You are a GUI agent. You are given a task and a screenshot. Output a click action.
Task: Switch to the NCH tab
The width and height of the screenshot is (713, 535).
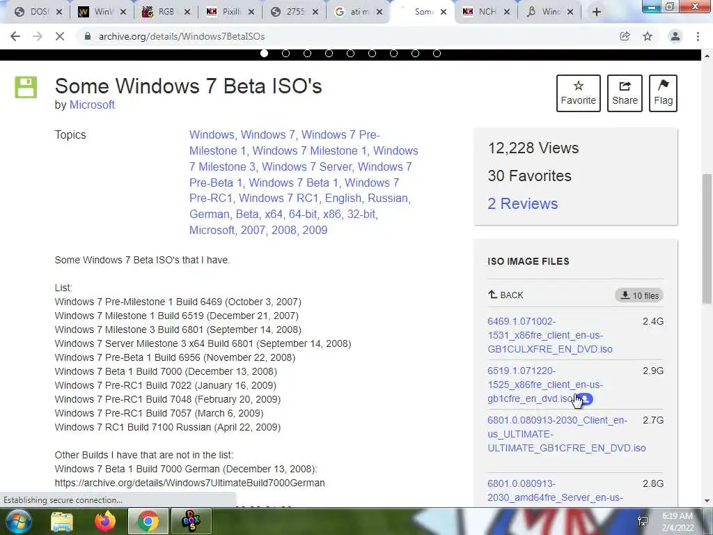[485, 12]
